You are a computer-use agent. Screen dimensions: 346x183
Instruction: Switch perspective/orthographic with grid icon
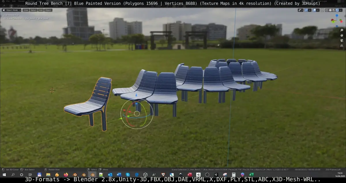point(342,45)
